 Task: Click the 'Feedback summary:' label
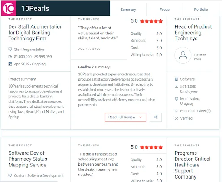click(x=94, y=67)
